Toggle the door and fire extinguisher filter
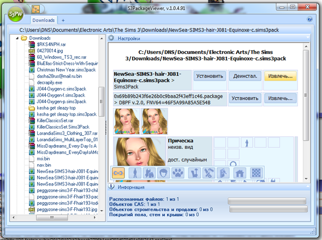The image size is (322, 240). click(x=223, y=173)
